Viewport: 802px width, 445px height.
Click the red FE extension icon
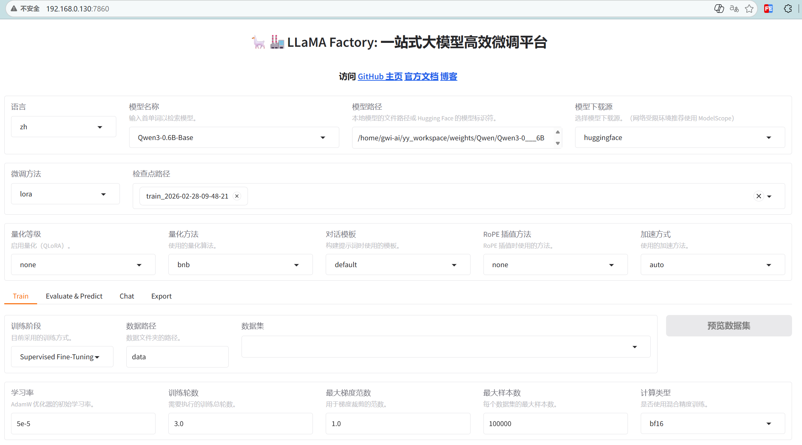pyautogui.click(x=768, y=9)
